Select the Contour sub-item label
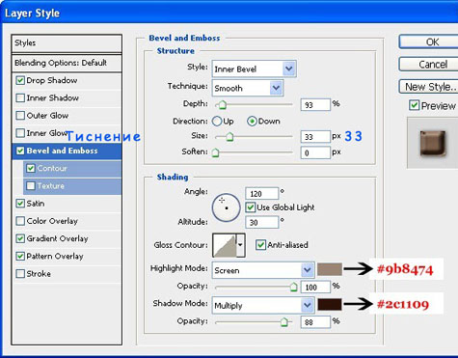 (x=52, y=168)
